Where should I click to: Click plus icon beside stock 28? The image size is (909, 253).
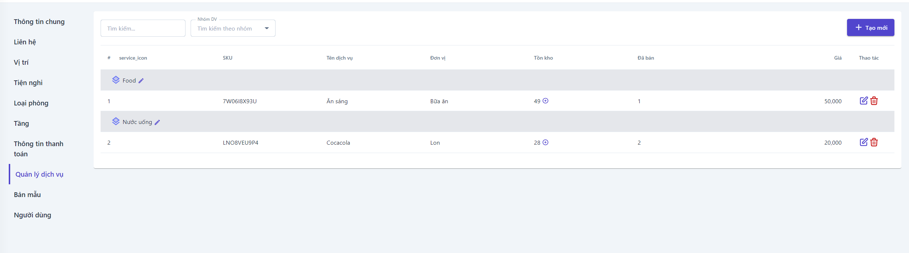[546, 142]
